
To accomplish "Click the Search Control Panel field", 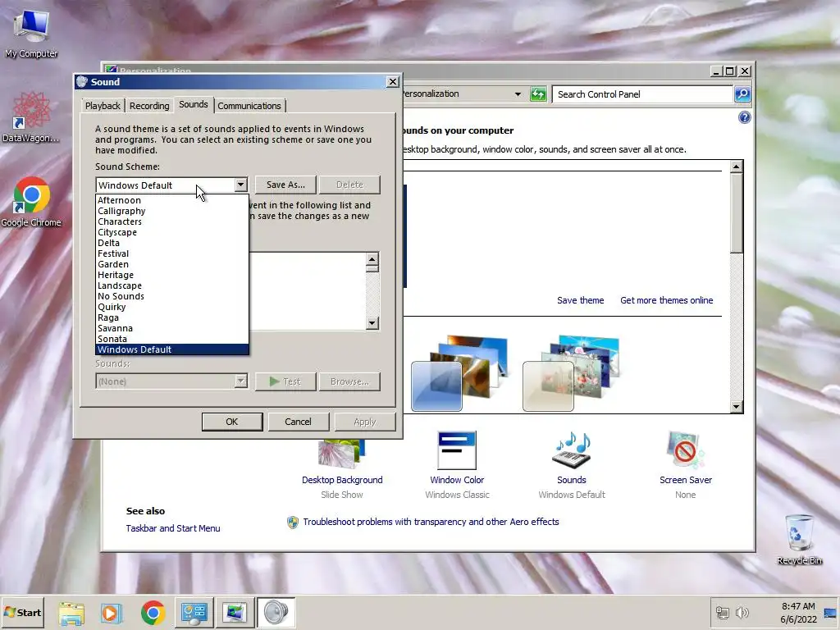I will [x=642, y=94].
